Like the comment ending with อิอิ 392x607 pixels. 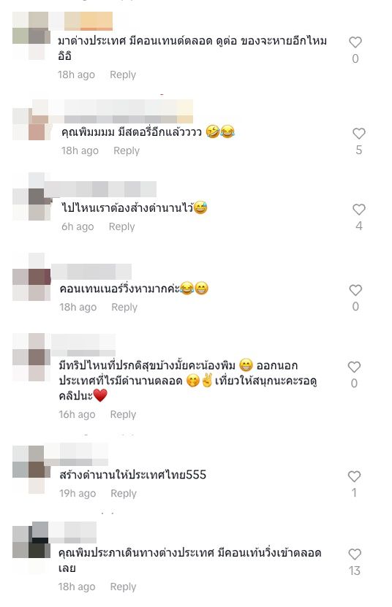[x=355, y=42]
